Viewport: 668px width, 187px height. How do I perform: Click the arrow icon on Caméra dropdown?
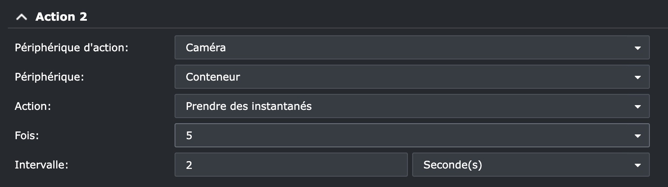coord(637,48)
